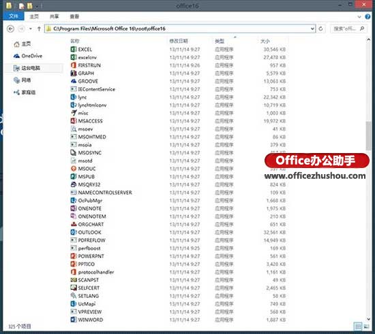
Task: Select the protocolhandler file name
Action: click(96, 272)
